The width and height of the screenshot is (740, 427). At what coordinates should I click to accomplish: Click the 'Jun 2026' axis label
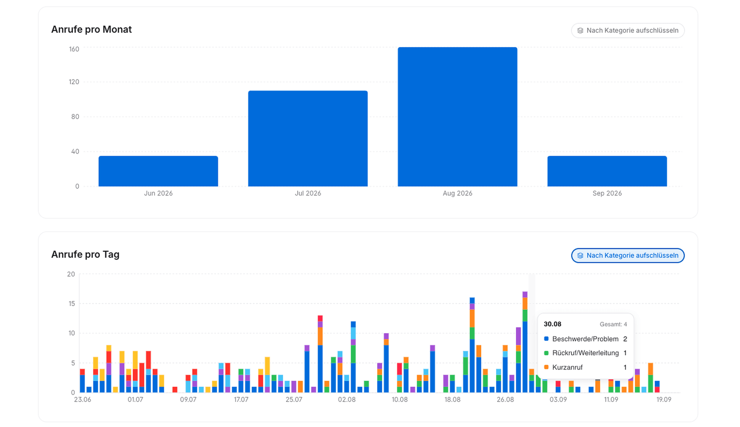tap(158, 193)
